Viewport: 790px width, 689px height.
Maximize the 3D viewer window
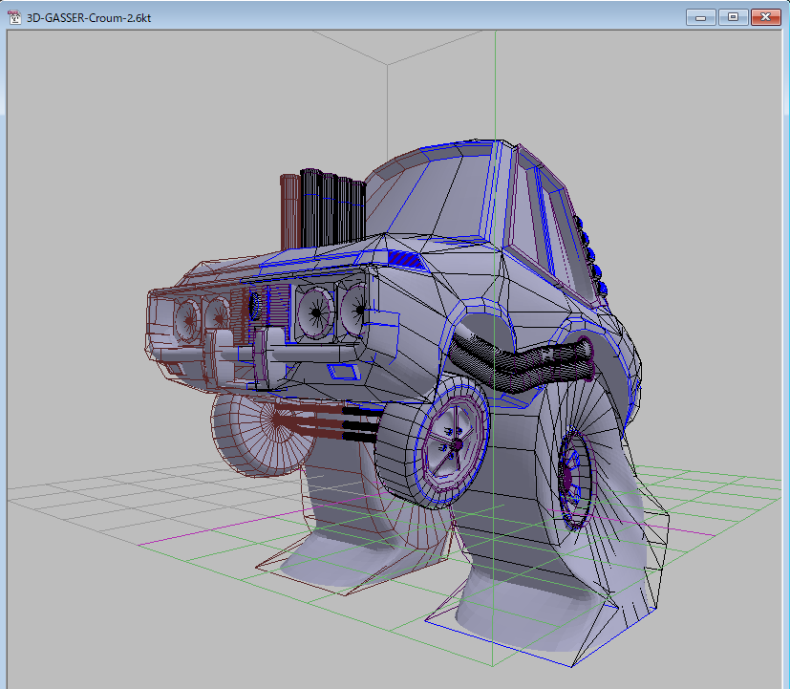(x=733, y=17)
